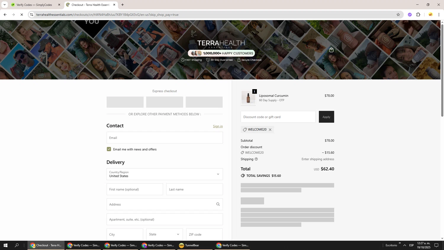
Task: Click the FAST Shipping badge
Action: pos(191,60)
